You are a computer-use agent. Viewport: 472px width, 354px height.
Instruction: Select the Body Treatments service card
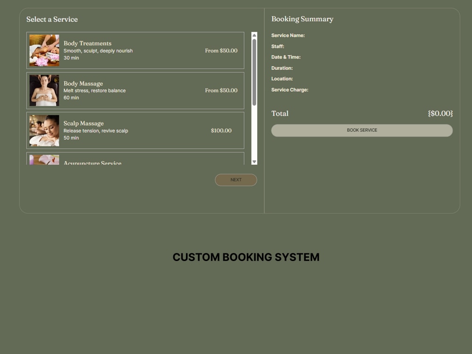pyautogui.click(x=135, y=51)
